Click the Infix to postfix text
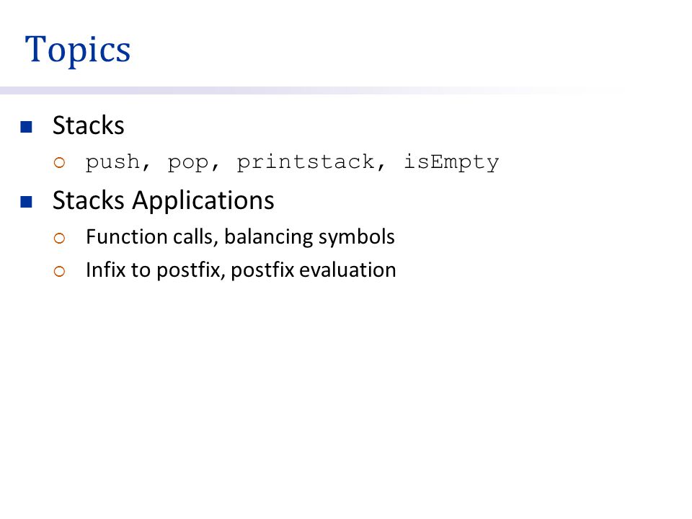This screenshot has width=692, height=519. [x=153, y=270]
